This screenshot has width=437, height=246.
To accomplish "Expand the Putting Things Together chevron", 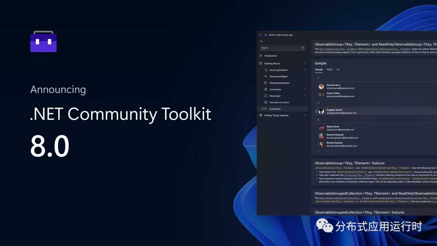I will pos(305,115).
